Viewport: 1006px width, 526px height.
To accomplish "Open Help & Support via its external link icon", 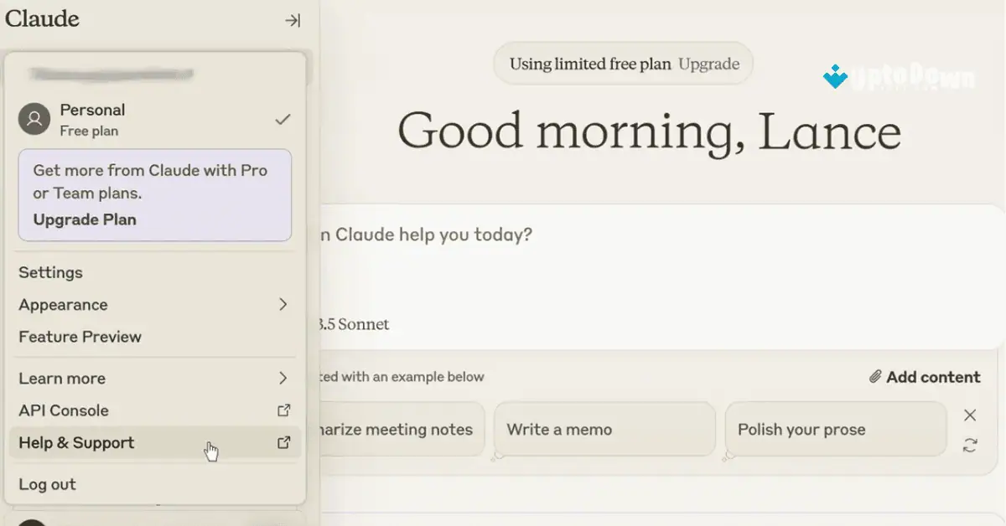I will pos(284,442).
